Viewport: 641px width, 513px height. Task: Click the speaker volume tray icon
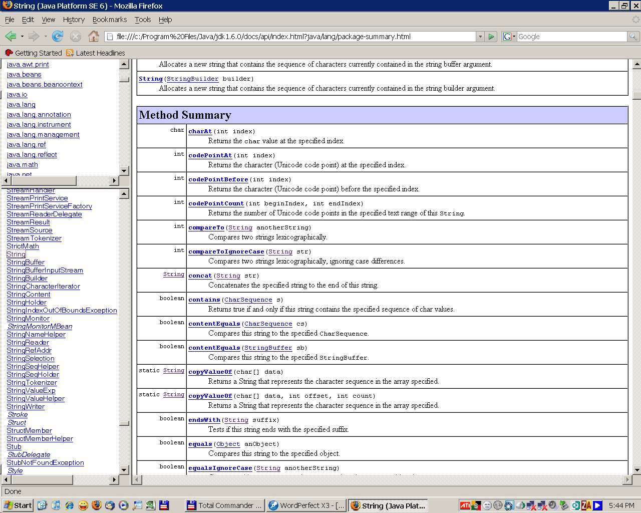point(553,505)
